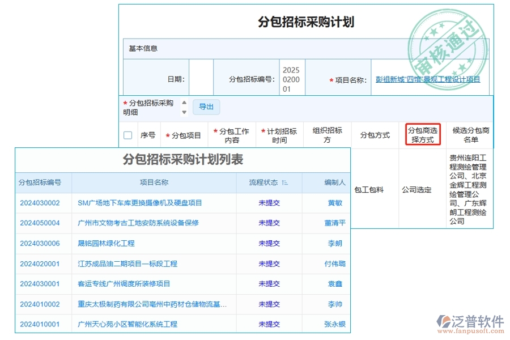Click the 导出 export button
510x340 pixels.
click(206, 107)
